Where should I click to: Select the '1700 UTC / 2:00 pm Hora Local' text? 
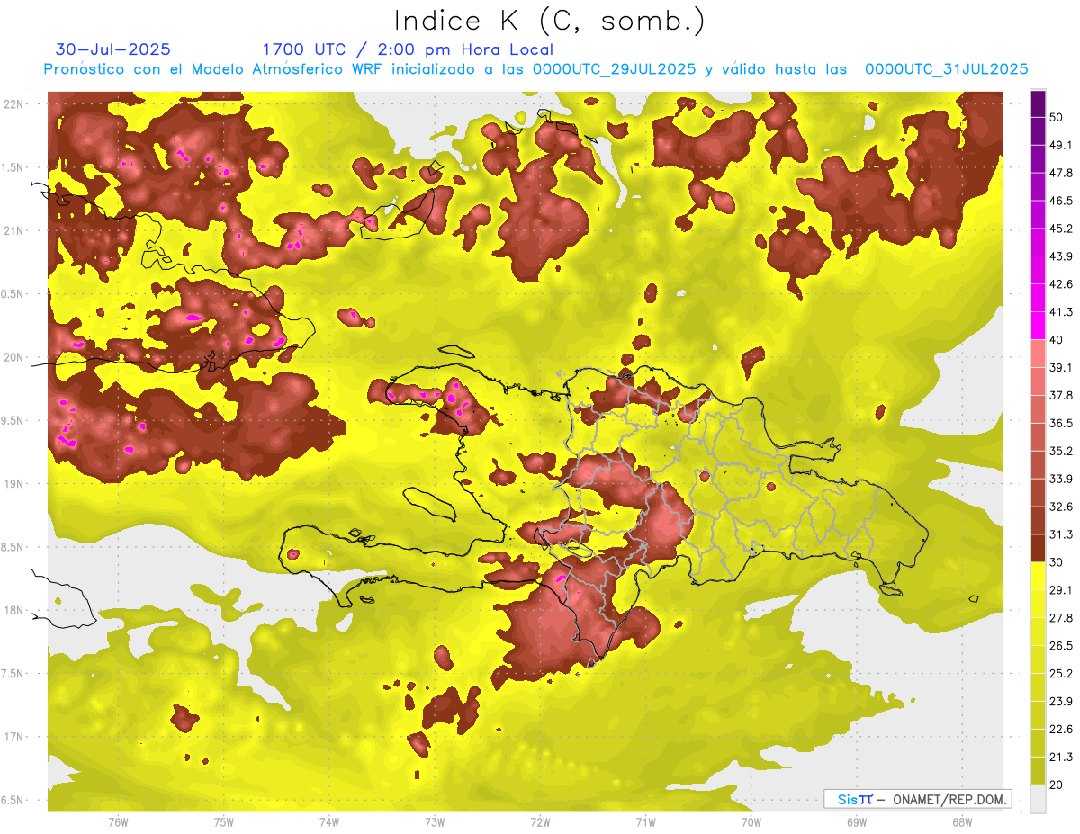407,49
